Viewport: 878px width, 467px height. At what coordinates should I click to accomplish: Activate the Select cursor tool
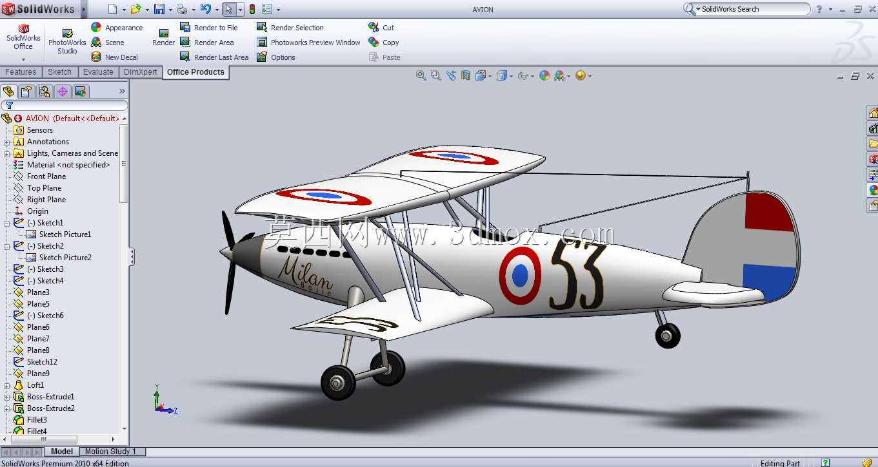pos(229,9)
